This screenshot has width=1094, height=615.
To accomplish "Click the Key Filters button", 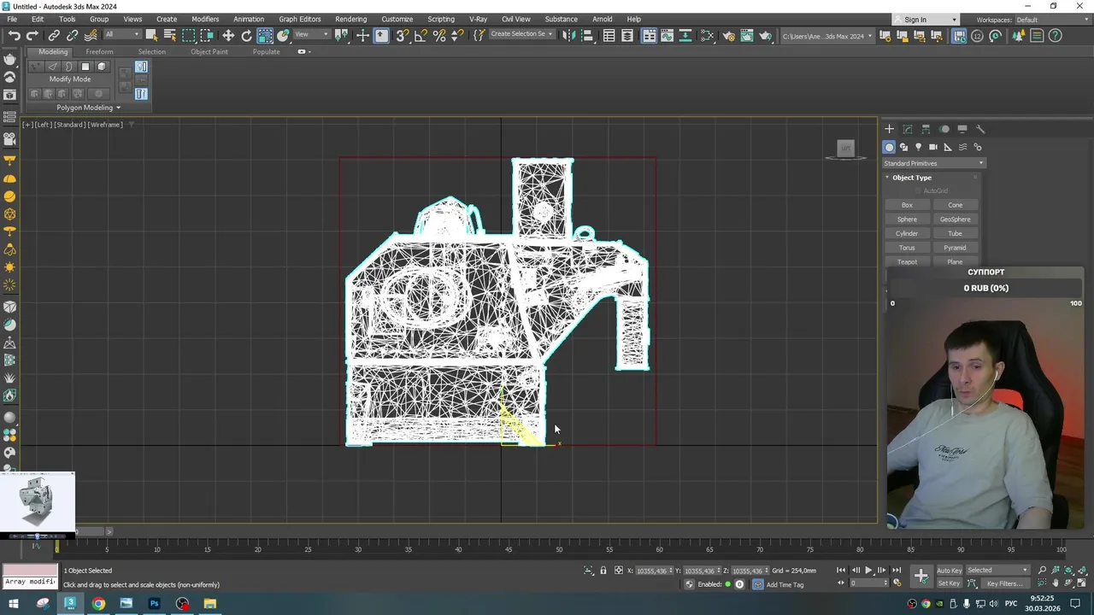I will click(1003, 583).
